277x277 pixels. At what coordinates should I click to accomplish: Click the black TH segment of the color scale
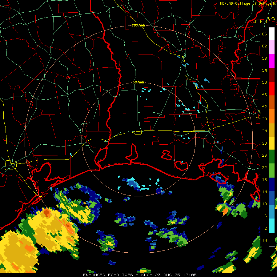272,239
